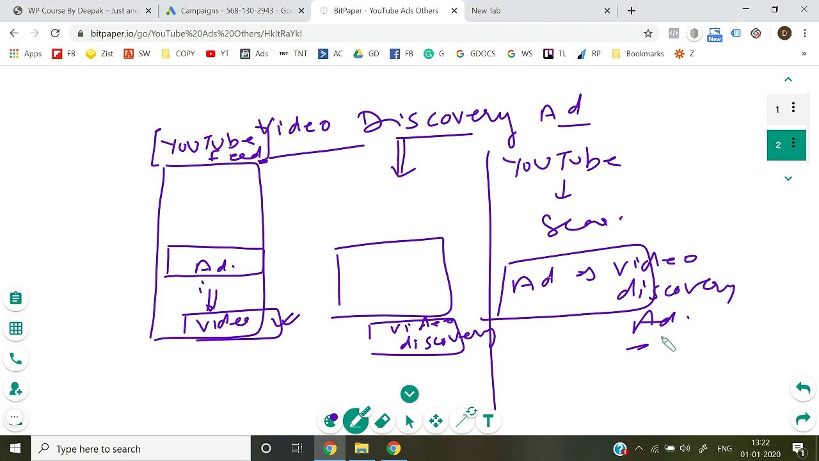Reload the BitPaper page
This screenshot has height=461, width=819.
point(55,33)
